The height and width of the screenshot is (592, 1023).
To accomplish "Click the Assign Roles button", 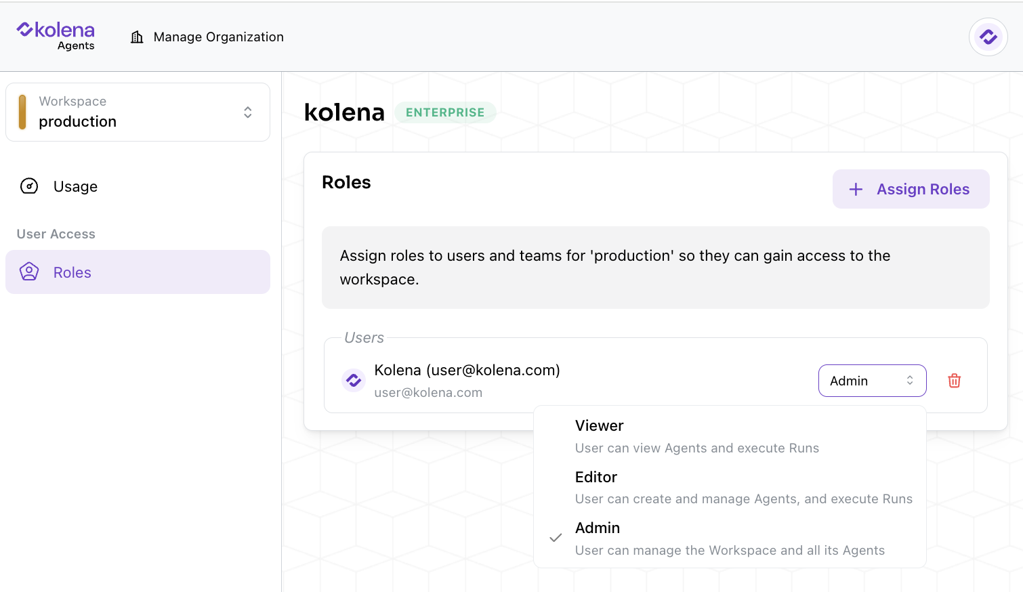I will click(911, 189).
